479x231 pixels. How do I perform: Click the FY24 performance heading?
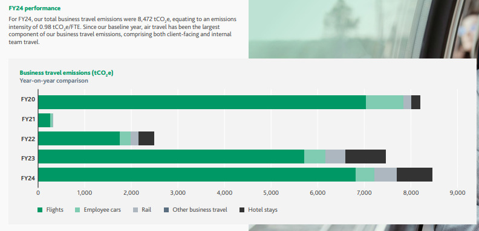pos(35,8)
